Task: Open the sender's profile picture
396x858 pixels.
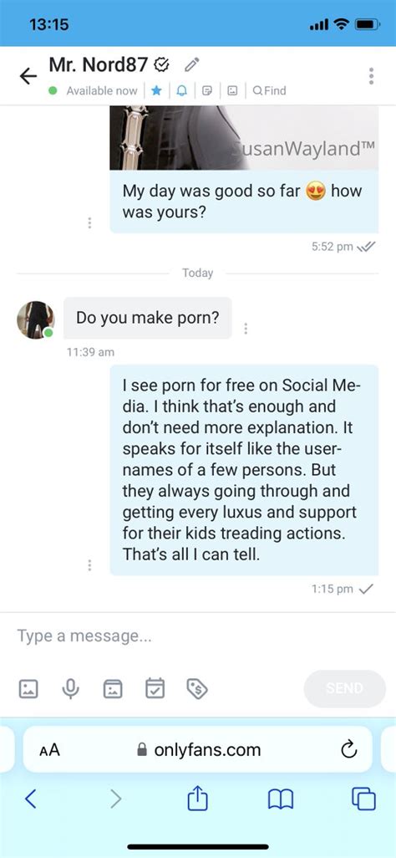Action: click(36, 319)
